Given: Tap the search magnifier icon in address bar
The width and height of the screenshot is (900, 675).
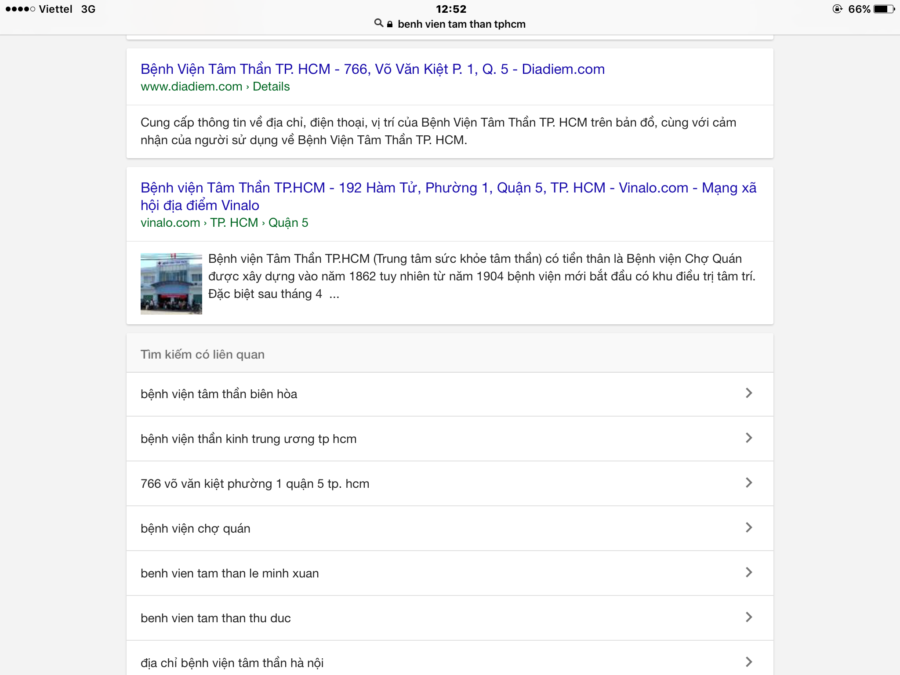Looking at the screenshot, I should (378, 23).
